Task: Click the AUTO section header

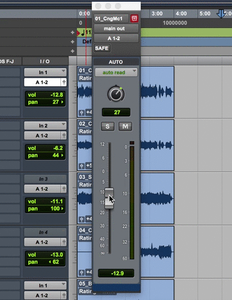Action: [116, 62]
